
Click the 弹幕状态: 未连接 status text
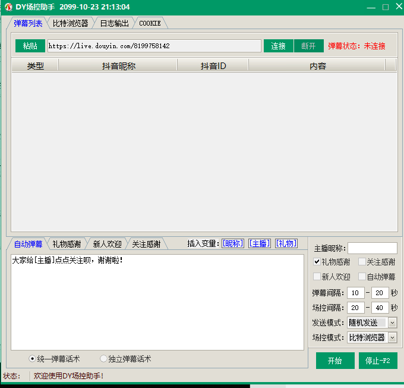tap(356, 46)
